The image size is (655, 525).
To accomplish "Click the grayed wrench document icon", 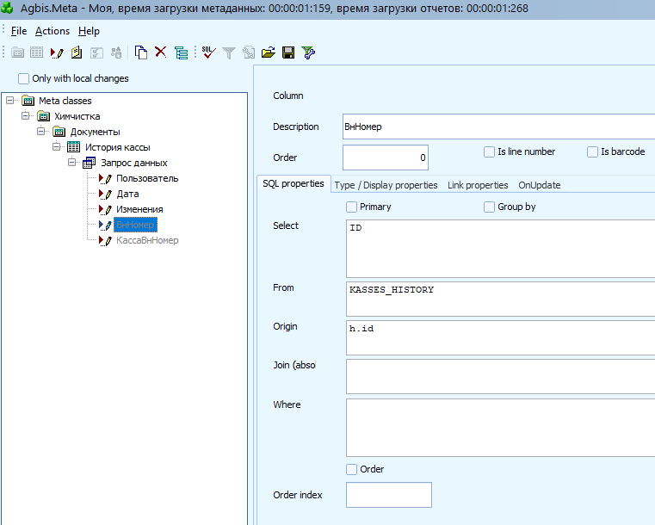I will [249, 52].
